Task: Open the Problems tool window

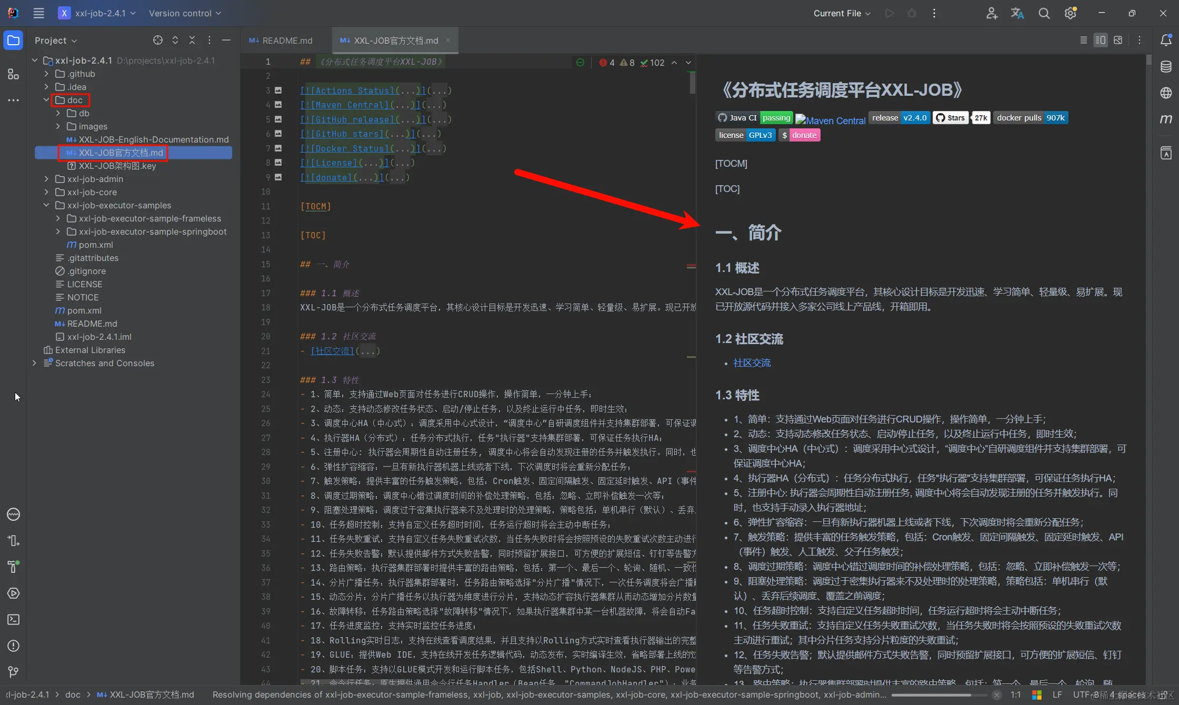Action: tap(13, 646)
